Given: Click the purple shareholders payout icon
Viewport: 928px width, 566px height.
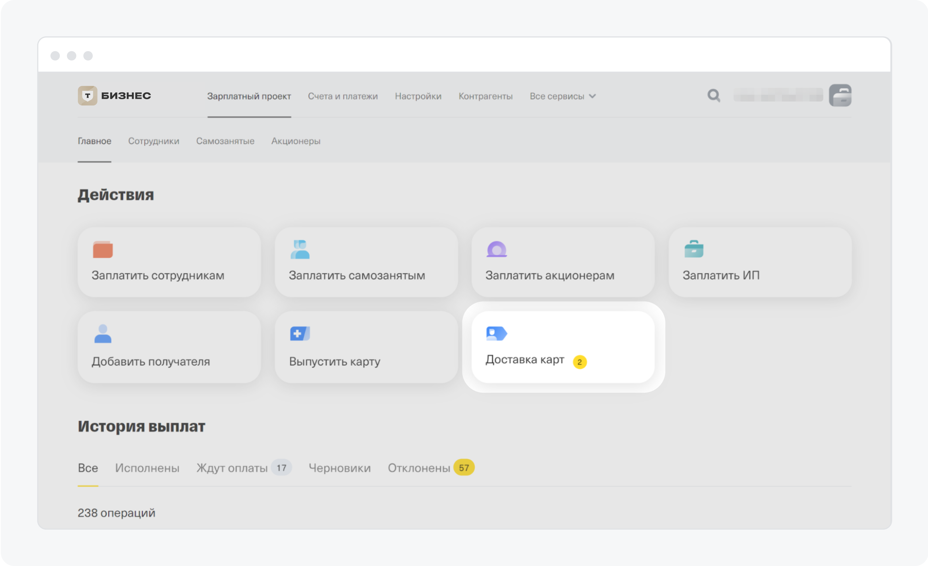Looking at the screenshot, I should coord(496,249).
